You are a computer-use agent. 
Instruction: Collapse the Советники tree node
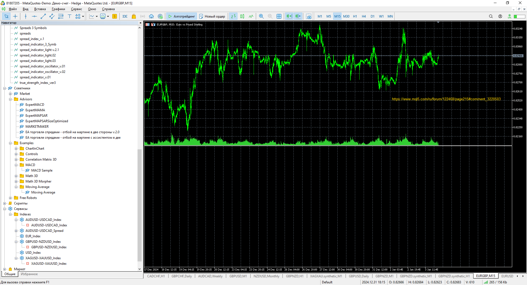tap(5, 88)
